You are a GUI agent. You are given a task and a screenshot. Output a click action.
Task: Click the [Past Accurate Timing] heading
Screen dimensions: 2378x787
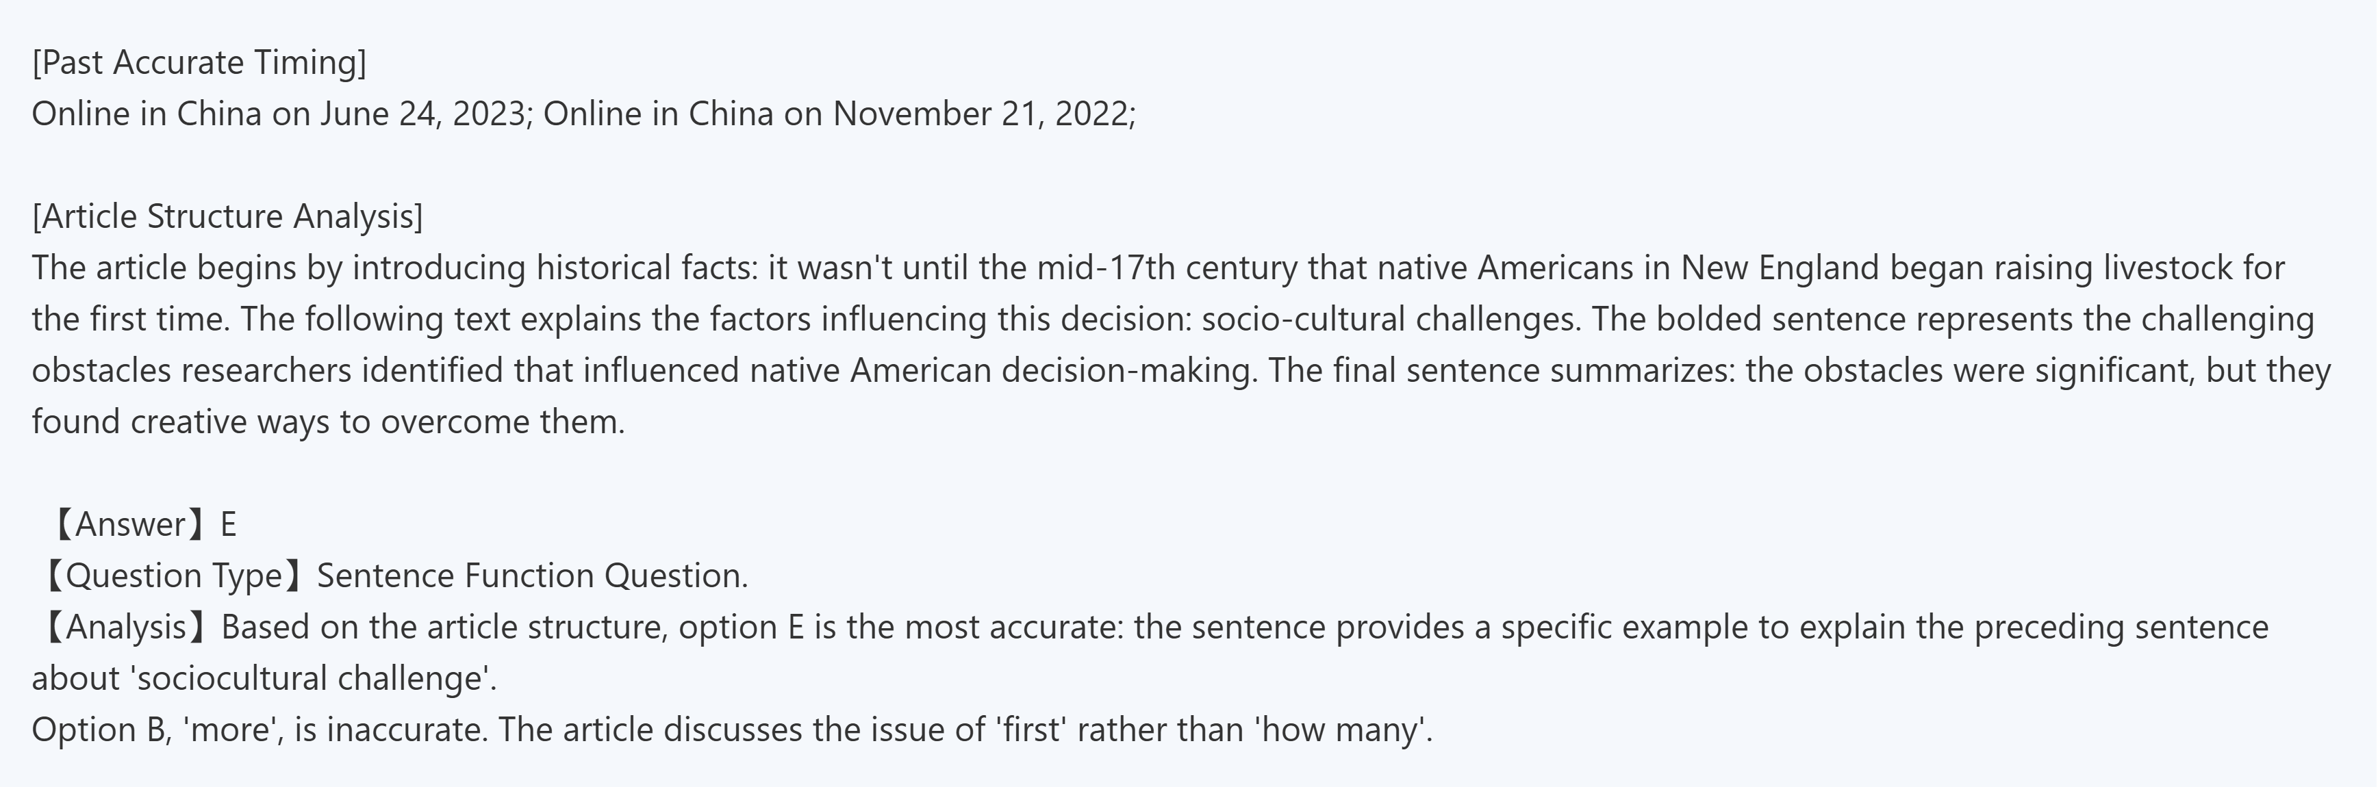(199, 63)
